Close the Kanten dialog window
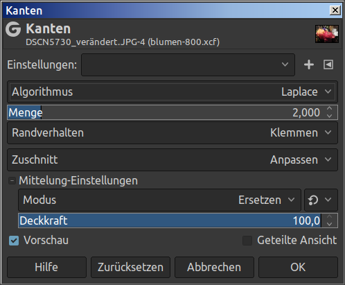 coord(335,10)
